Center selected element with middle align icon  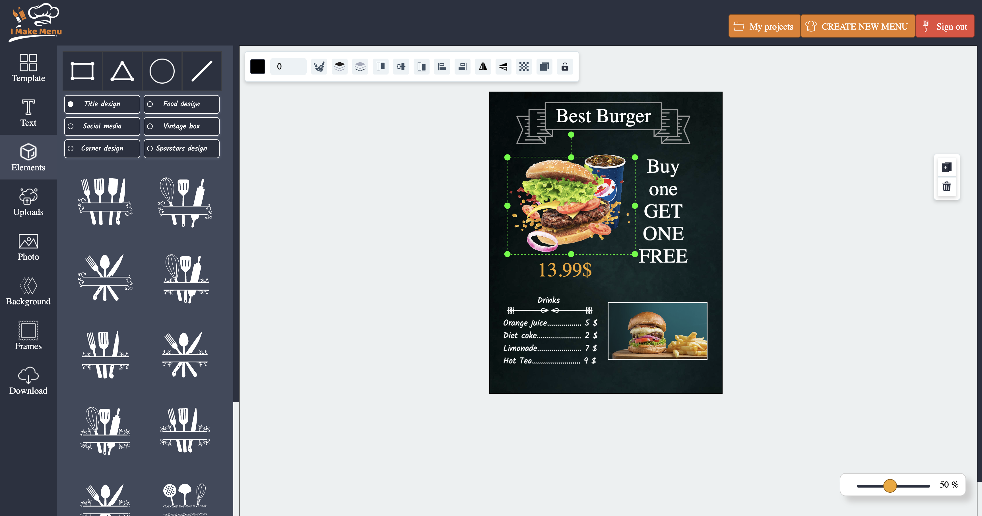coord(401,67)
